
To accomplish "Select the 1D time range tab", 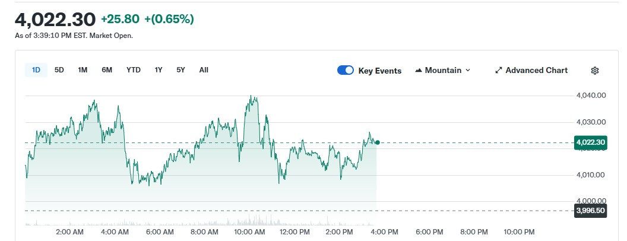I will 36,70.
